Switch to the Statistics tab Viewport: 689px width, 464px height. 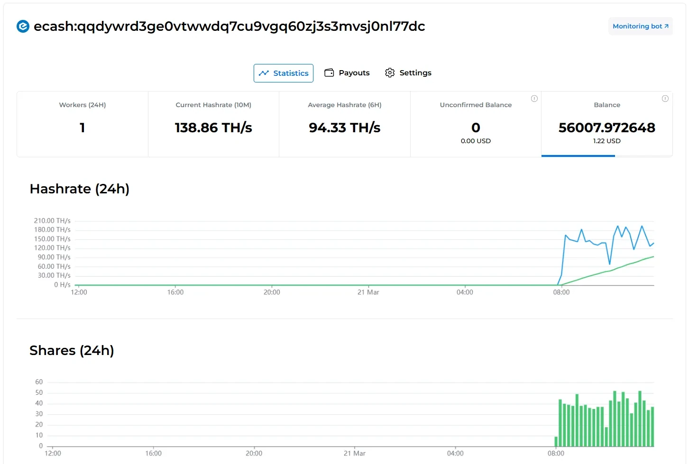pyautogui.click(x=284, y=73)
